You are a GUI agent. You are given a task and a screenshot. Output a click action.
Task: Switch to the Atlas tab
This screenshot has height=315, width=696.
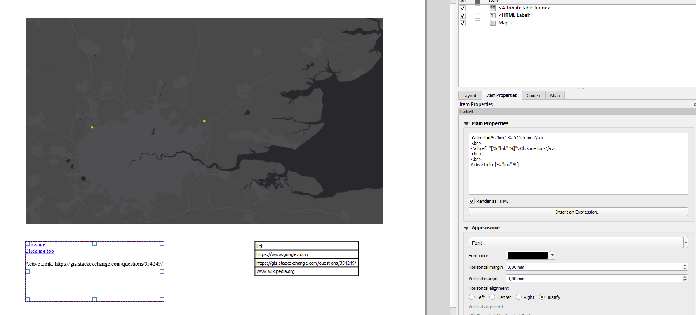(555, 96)
